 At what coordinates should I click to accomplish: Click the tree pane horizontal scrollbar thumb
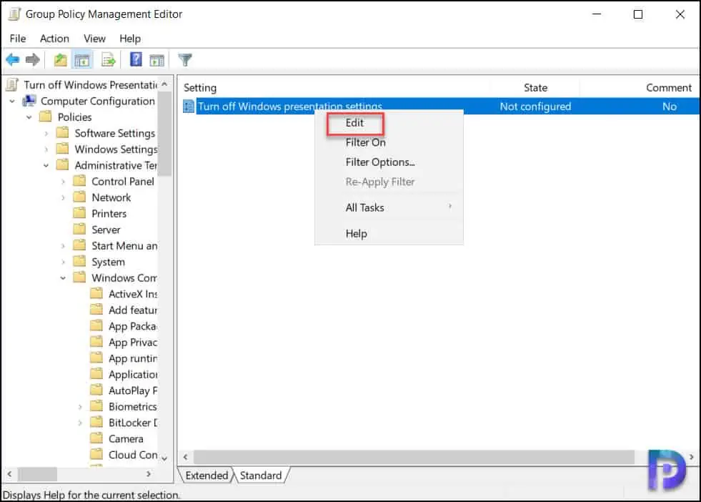(38, 473)
